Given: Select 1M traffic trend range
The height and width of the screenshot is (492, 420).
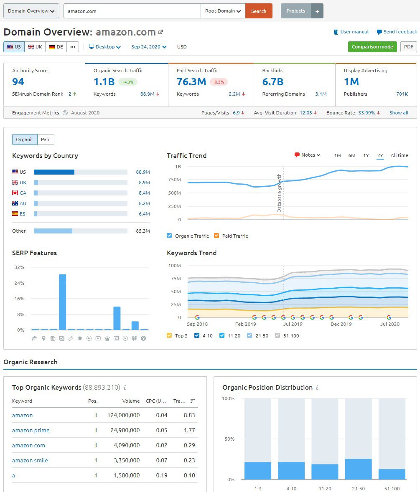Looking at the screenshot, I should (337, 155).
